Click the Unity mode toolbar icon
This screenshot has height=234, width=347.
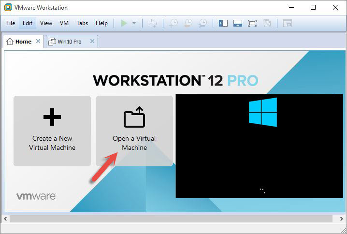point(266,23)
